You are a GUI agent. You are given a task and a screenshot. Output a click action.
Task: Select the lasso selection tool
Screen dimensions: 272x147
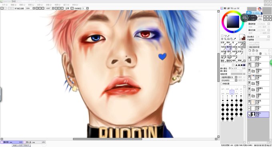coord(225,36)
